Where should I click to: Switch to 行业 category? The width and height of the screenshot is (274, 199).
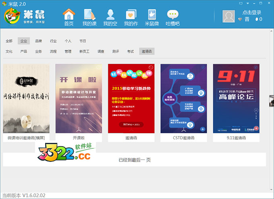pos(53,41)
